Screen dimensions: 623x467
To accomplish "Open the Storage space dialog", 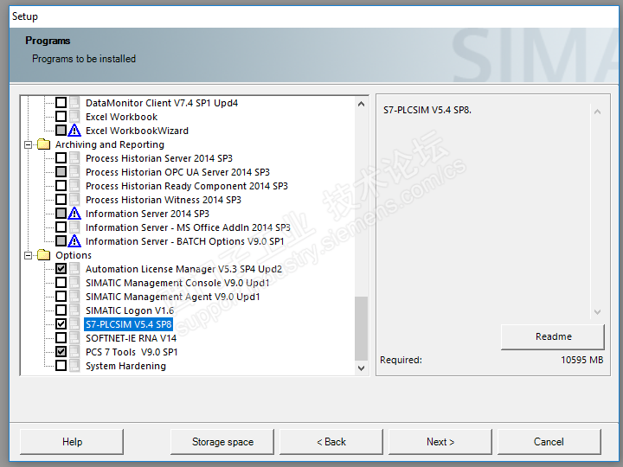I will (x=222, y=442).
